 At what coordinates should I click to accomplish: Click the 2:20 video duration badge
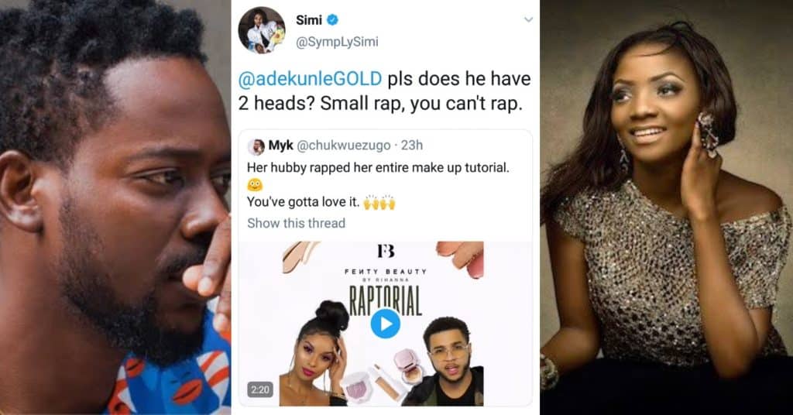point(260,389)
